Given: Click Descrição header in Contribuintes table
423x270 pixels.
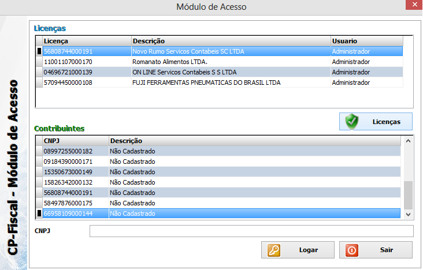Looking at the screenshot, I should point(255,141).
